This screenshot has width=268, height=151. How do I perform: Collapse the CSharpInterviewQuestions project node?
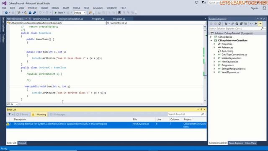coord(211,40)
